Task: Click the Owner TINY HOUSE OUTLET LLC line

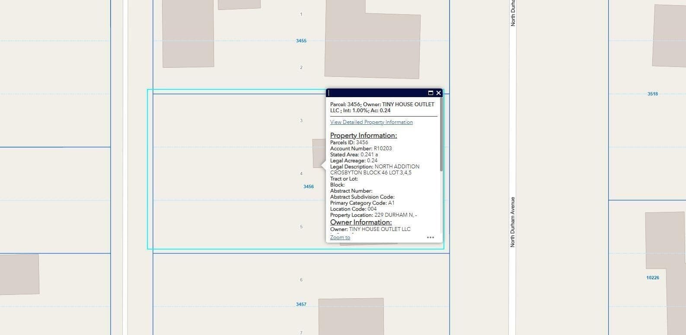Action: click(x=370, y=229)
